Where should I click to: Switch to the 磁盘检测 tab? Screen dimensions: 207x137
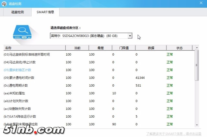tap(18, 12)
